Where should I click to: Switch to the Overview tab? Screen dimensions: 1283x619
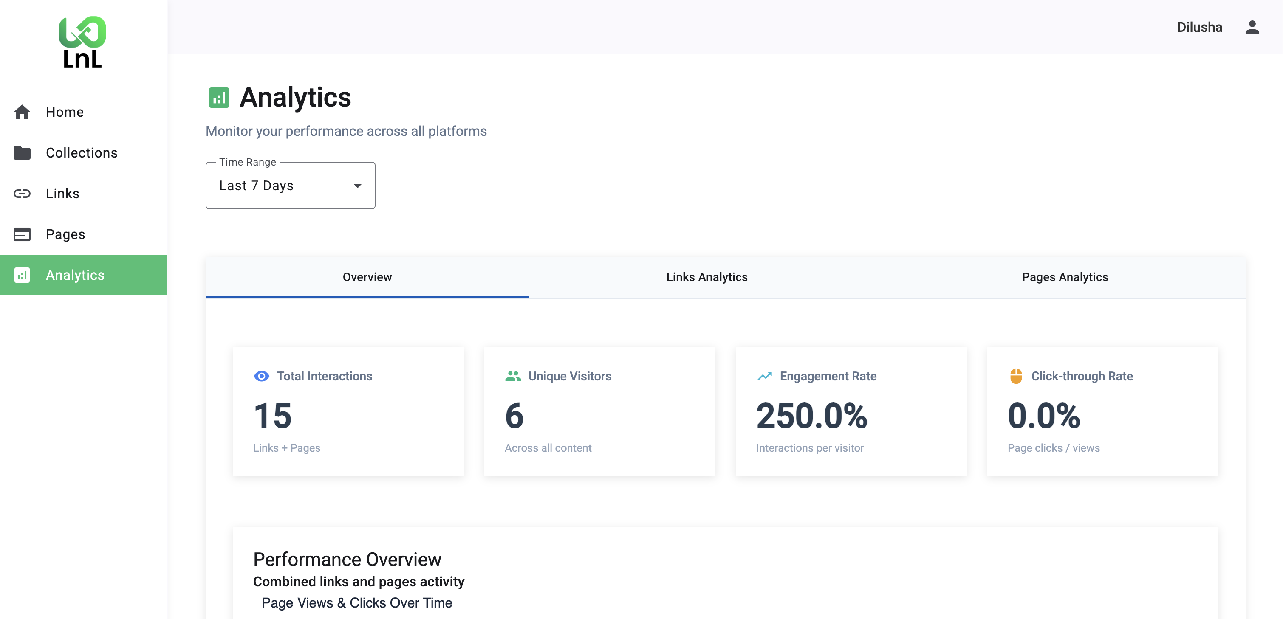click(x=367, y=277)
